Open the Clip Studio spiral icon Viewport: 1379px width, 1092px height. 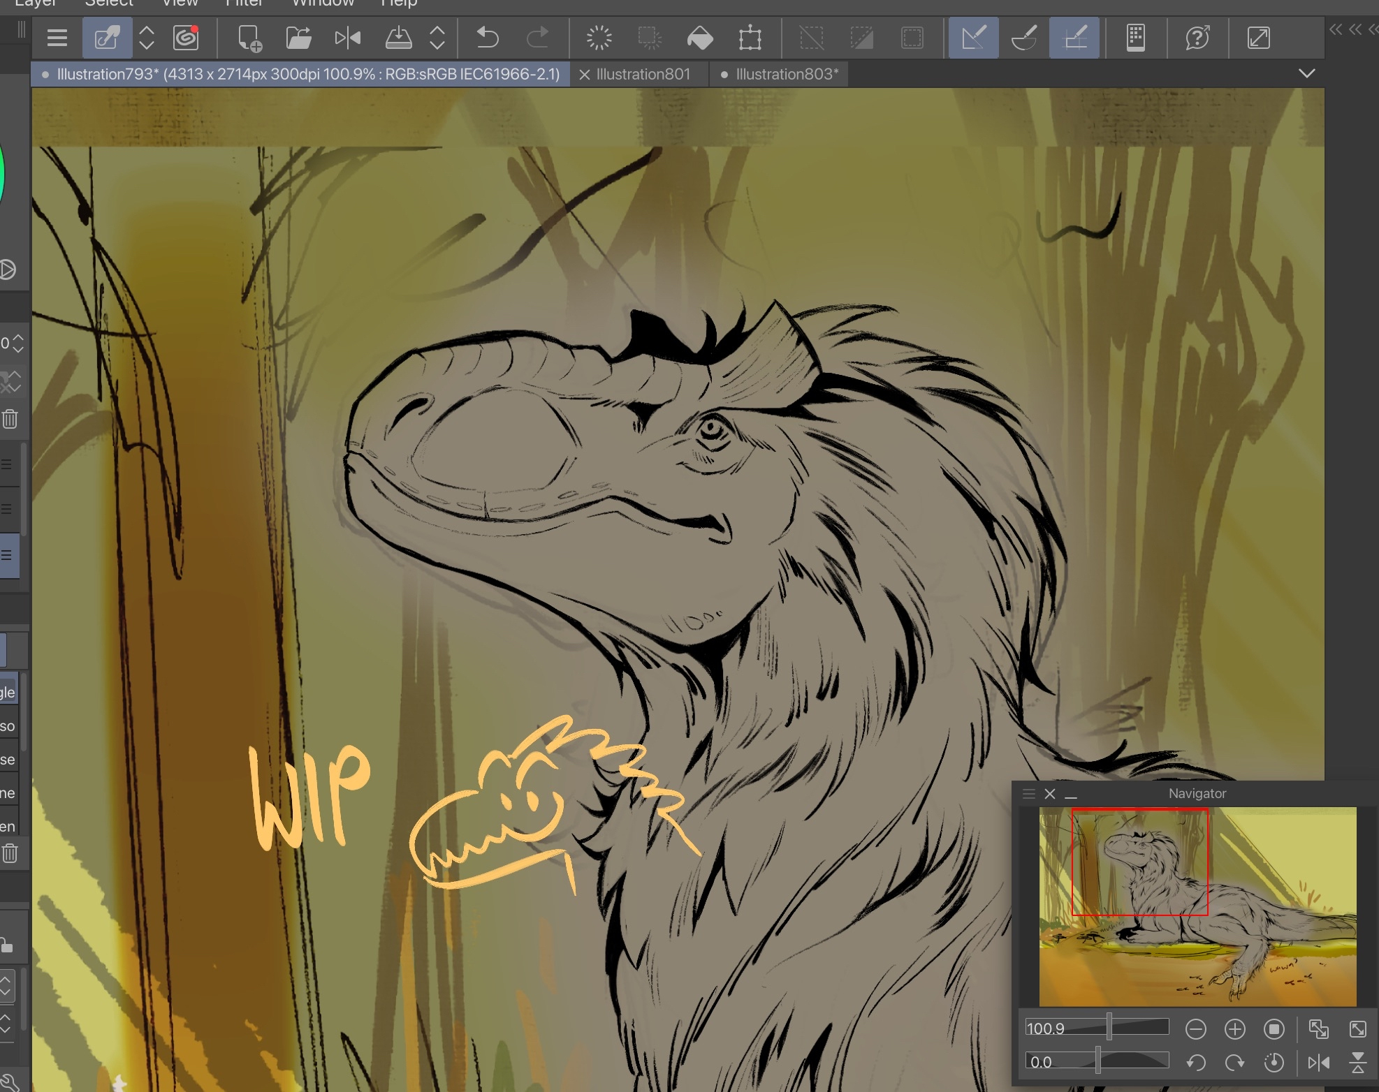click(x=186, y=38)
